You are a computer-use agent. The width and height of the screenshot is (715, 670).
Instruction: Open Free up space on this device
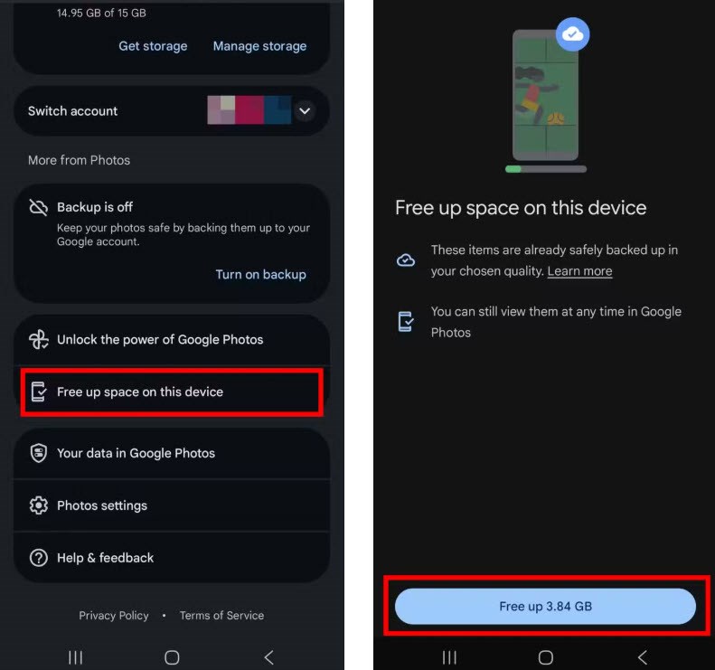pyautogui.click(x=172, y=392)
